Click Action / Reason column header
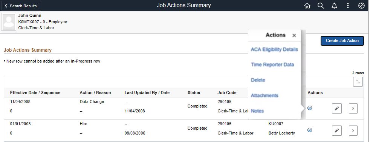370x142 pixels. click(x=95, y=93)
